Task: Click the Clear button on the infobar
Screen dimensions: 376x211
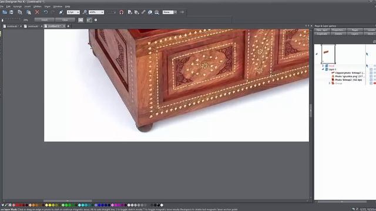Action: 65,20
